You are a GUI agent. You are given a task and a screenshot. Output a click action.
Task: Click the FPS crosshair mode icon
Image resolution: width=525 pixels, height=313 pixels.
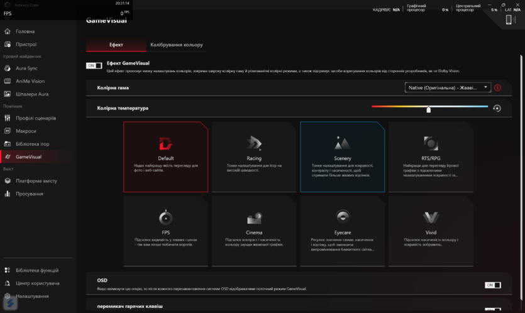pyautogui.click(x=165, y=217)
